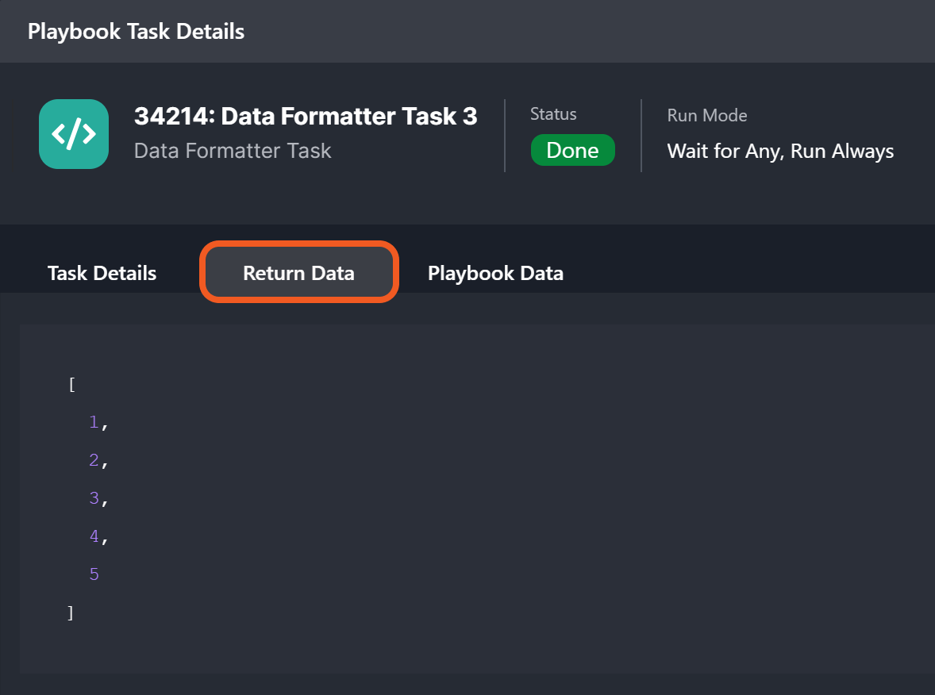
Task: Select the value 5 in the returned array
Action: point(94,574)
